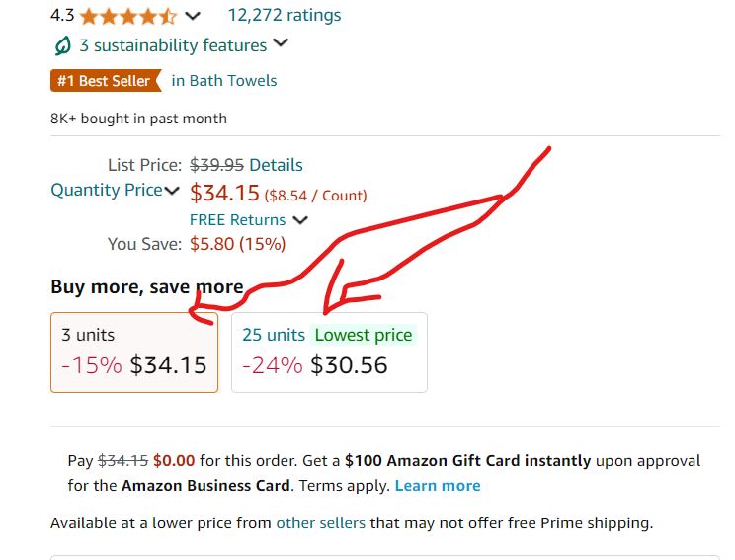The width and height of the screenshot is (735, 560).
Task: Click the green sustainability leaf icon
Action: point(63,45)
